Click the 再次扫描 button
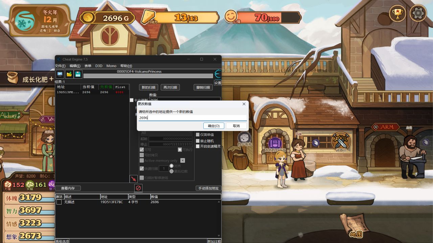Viewport: 433px width, 243px height. point(170,87)
